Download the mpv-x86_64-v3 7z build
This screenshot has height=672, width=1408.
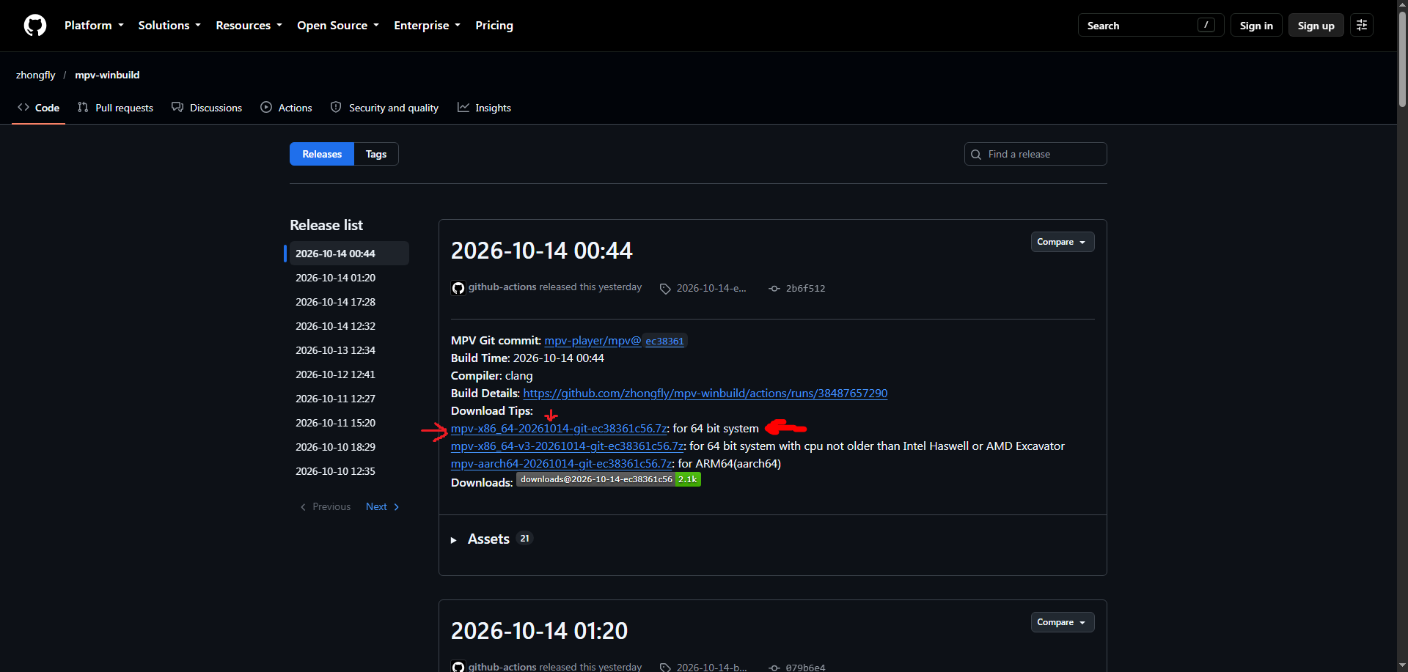[568, 446]
